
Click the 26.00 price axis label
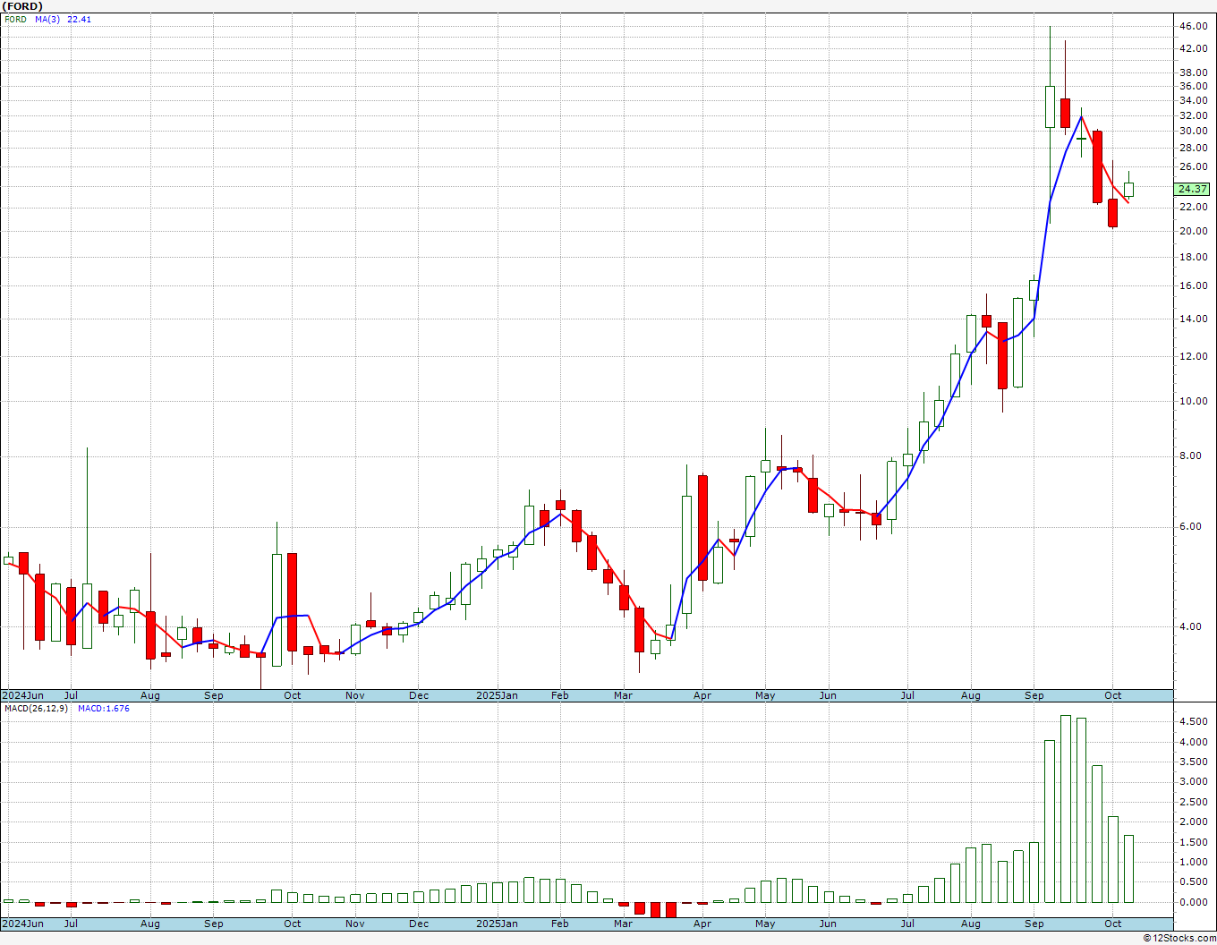(1193, 166)
